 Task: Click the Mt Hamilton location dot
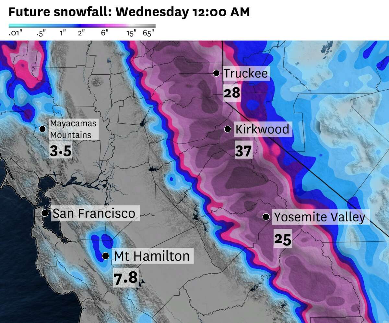pos(105,256)
